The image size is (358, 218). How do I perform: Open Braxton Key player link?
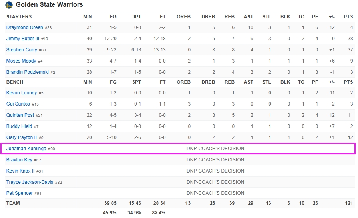pyautogui.click(x=19, y=160)
